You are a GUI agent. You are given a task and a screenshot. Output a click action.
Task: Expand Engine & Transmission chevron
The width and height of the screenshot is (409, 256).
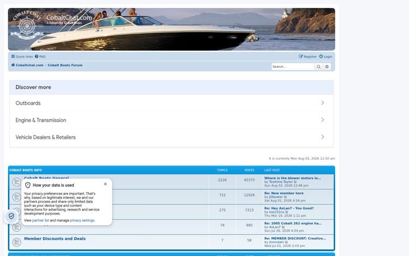(x=323, y=120)
